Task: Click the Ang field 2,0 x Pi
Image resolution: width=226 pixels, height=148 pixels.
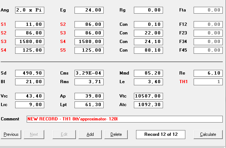Action: coord(30,10)
